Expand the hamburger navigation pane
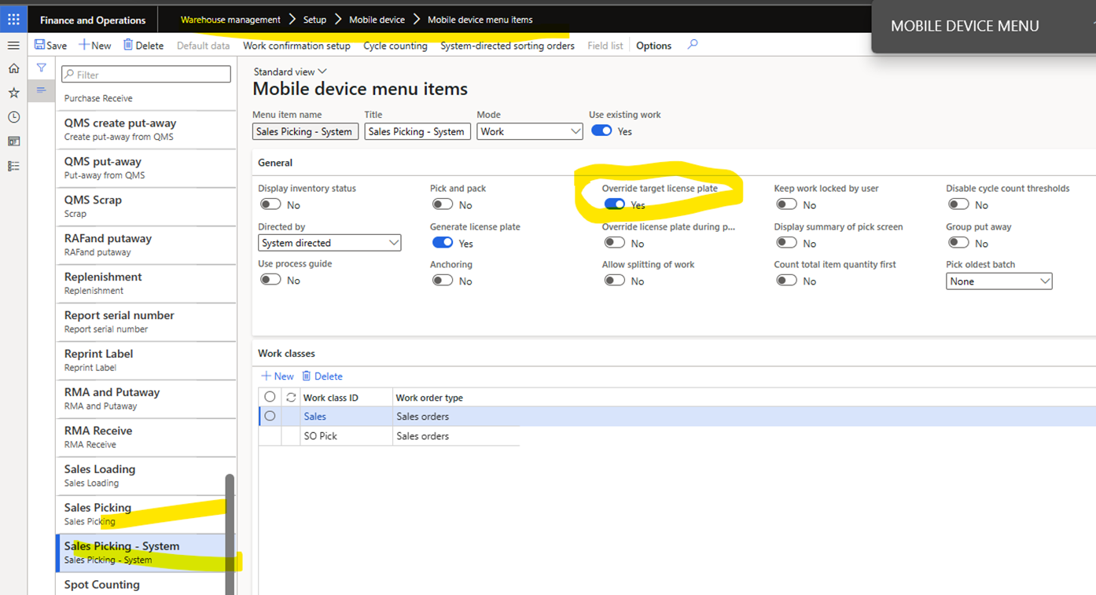 point(13,46)
